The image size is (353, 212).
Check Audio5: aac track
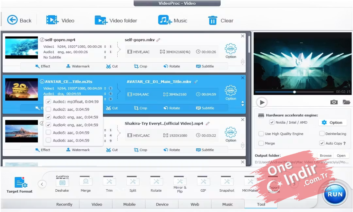(49, 132)
